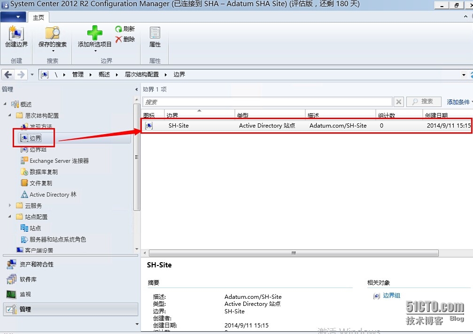
Task: Open 边界组 related object link
Action: tap(391, 296)
